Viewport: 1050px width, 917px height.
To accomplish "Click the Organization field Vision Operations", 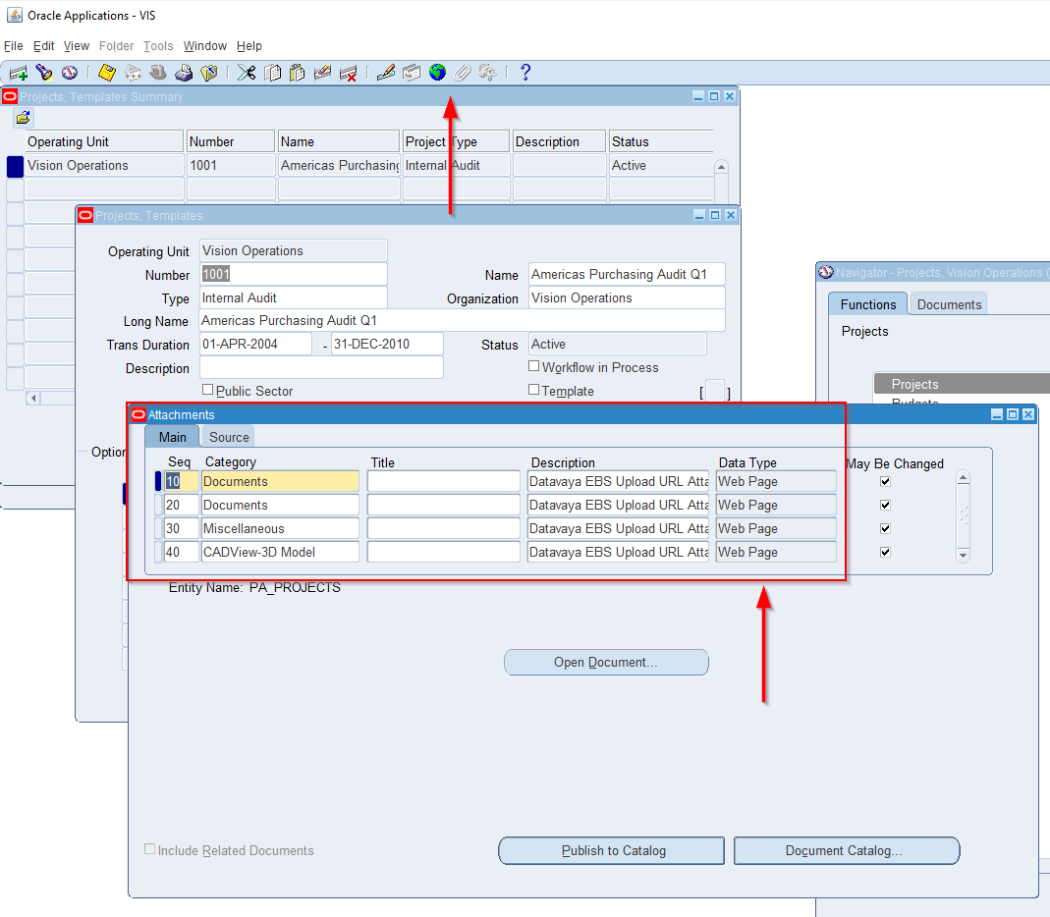I will click(x=627, y=297).
